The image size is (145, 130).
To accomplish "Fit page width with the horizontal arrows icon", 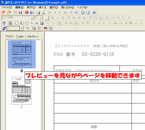I will click(x=88, y=13).
